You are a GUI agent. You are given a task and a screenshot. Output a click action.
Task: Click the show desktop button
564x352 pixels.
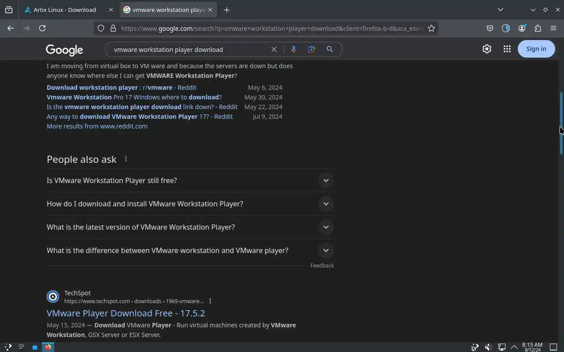554,347
